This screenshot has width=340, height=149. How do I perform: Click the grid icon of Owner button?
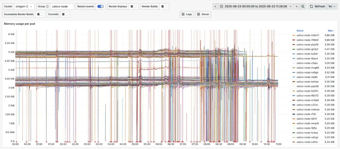pyautogui.click(x=198, y=14)
